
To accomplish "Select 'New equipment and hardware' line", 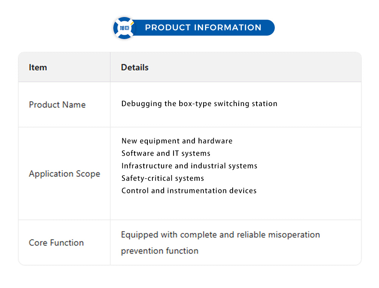I will (177, 141).
